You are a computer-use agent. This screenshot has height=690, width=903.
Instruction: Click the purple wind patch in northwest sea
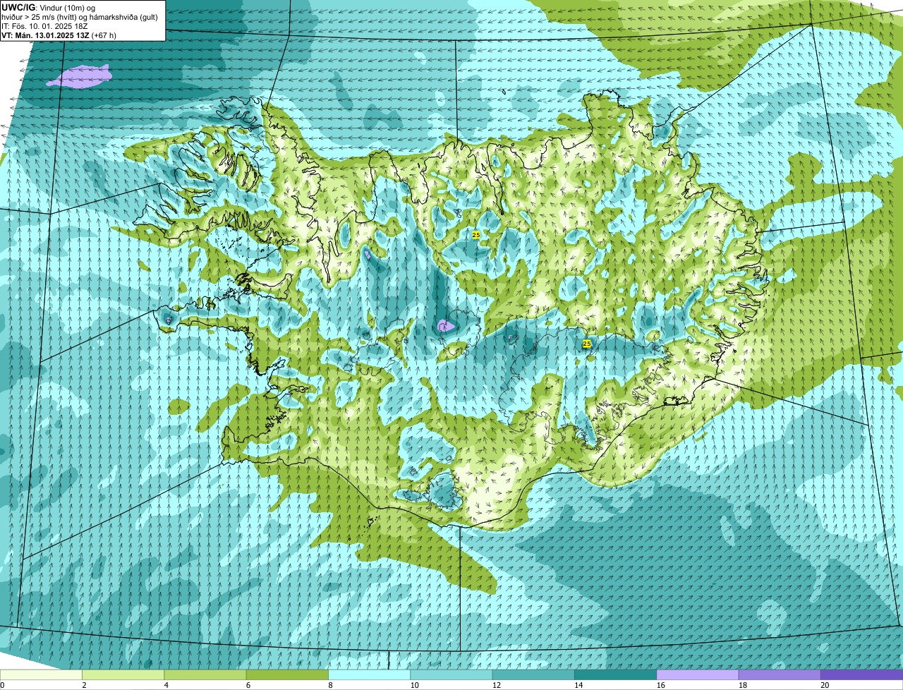click(x=78, y=76)
